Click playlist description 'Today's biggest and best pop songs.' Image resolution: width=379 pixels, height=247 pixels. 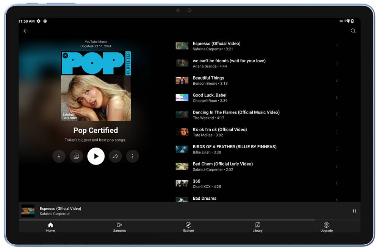coord(95,140)
